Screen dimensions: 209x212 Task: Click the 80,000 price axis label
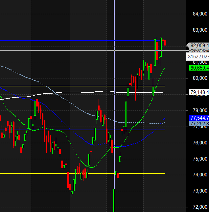pyautogui.click(x=200, y=78)
